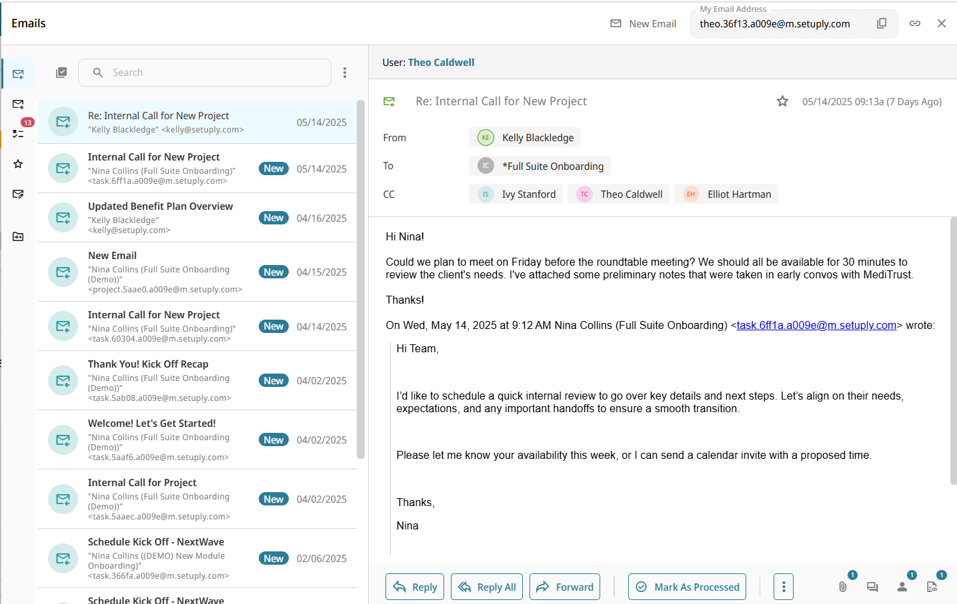The image size is (957, 604).
Task: Open the Inbox folder in the sidebar
Action: pyautogui.click(x=18, y=73)
